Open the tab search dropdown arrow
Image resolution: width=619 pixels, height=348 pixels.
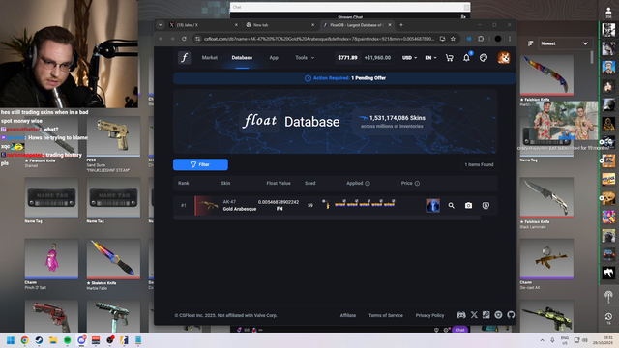[160, 25]
